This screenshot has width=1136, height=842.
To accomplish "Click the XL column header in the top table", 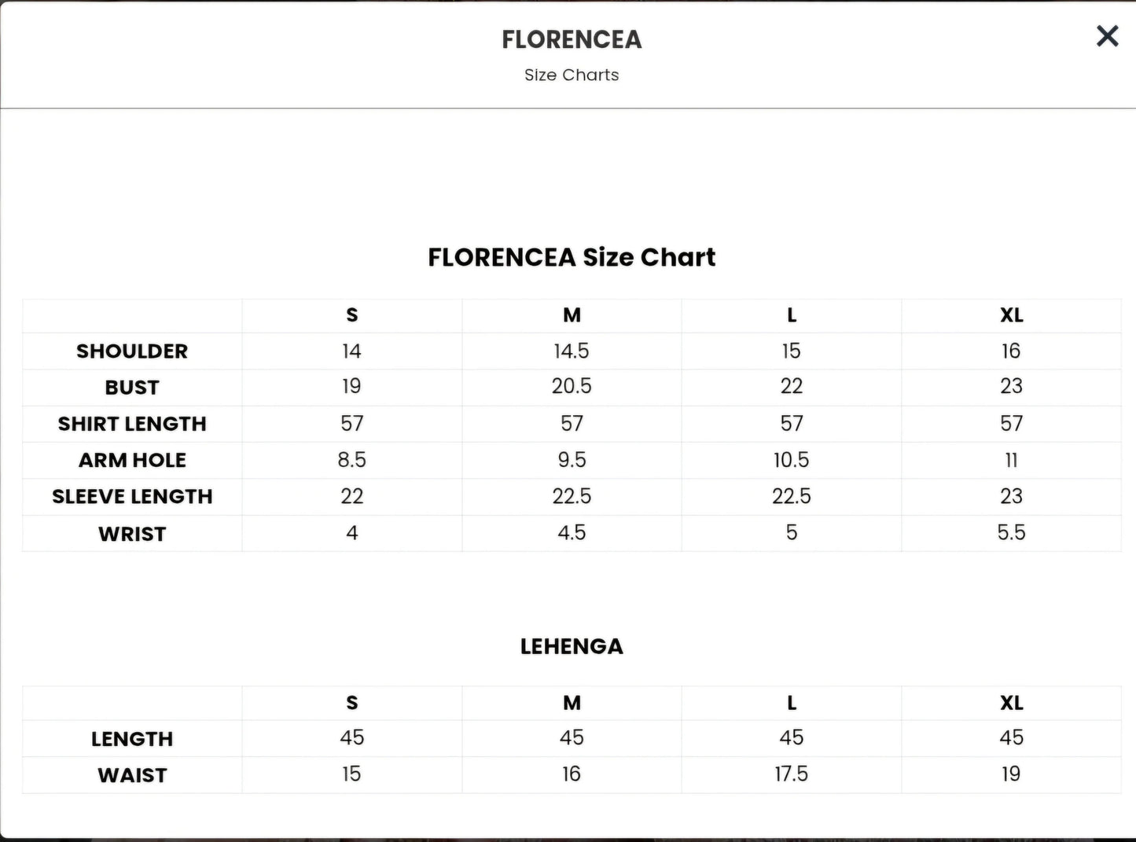I will [1011, 315].
